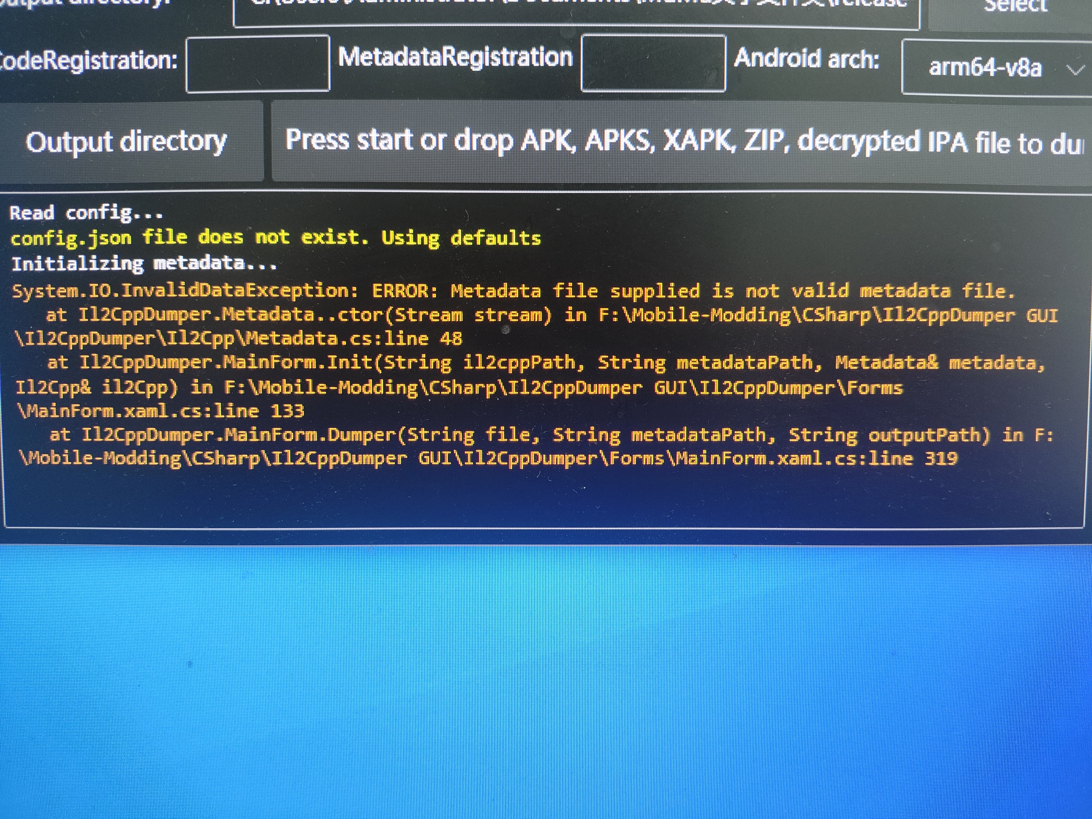Image resolution: width=1092 pixels, height=819 pixels.
Task: Click the 'Metadata.cs:line 48' stack trace text
Action: [354, 339]
